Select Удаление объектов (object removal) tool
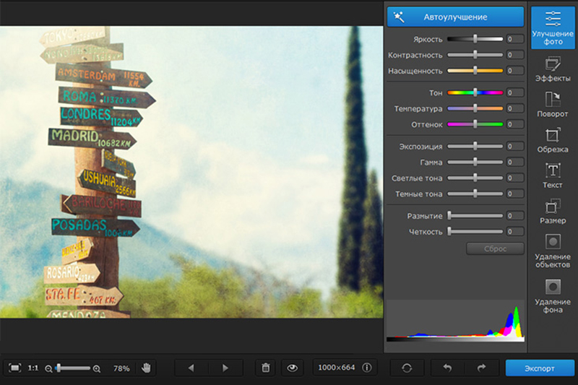The height and width of the screenshot is (385, 578). (553, 250)
